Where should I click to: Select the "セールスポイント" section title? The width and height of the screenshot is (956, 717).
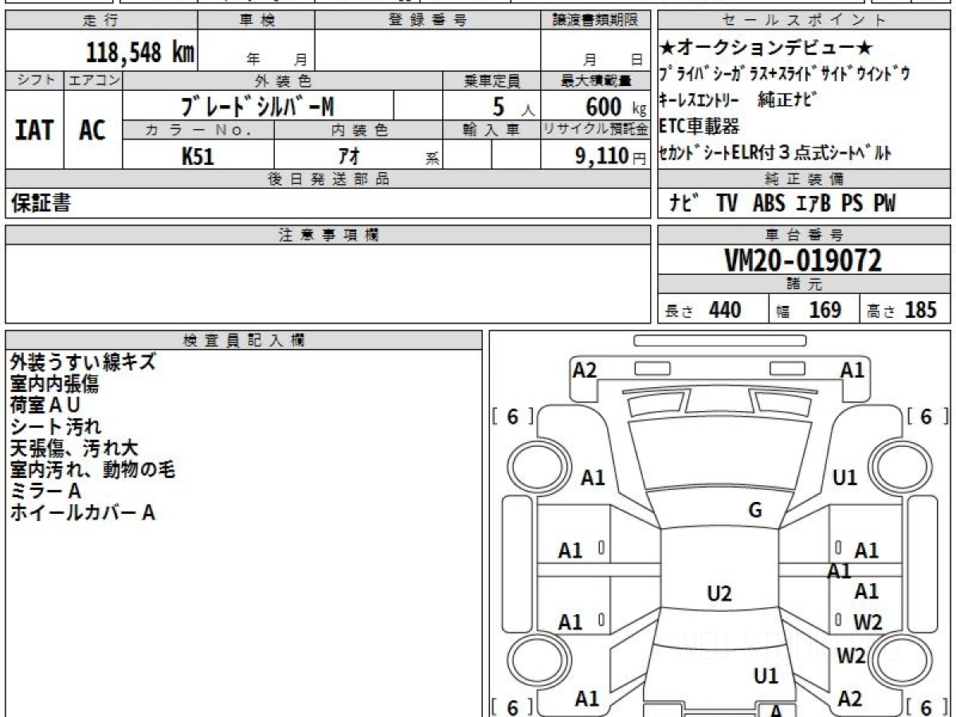tap(805, 21)
